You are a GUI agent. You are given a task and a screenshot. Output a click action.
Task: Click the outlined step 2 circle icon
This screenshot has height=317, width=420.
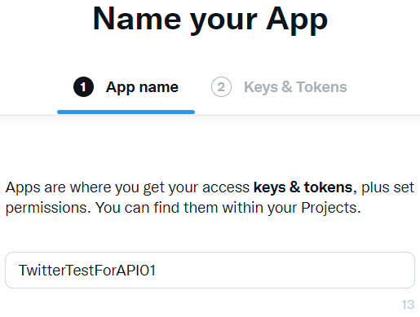tap(221, 87)
